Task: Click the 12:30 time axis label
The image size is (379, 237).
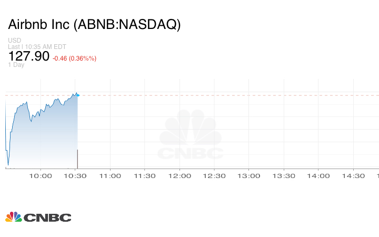Action: click(x=214, y=176)
